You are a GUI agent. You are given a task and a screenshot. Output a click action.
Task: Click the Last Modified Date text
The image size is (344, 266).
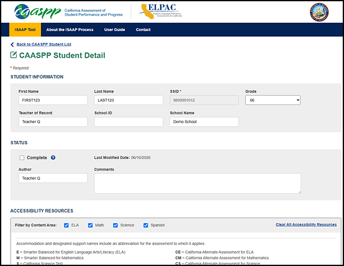point(122,158)
